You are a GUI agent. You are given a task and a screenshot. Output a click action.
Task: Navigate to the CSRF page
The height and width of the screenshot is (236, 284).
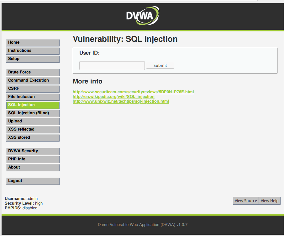click(x=33, y=89)
